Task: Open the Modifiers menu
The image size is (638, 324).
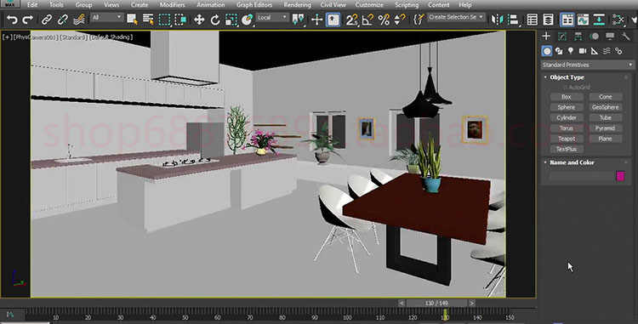Action: pos(172,5)
